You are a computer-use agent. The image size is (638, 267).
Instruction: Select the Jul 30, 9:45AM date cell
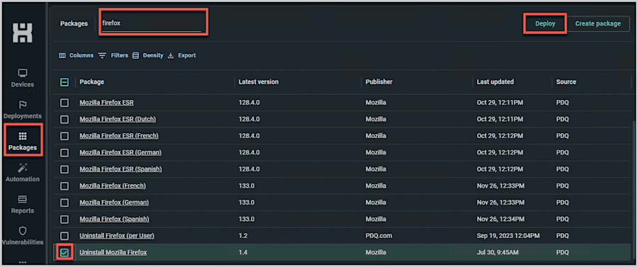point(498,252)
